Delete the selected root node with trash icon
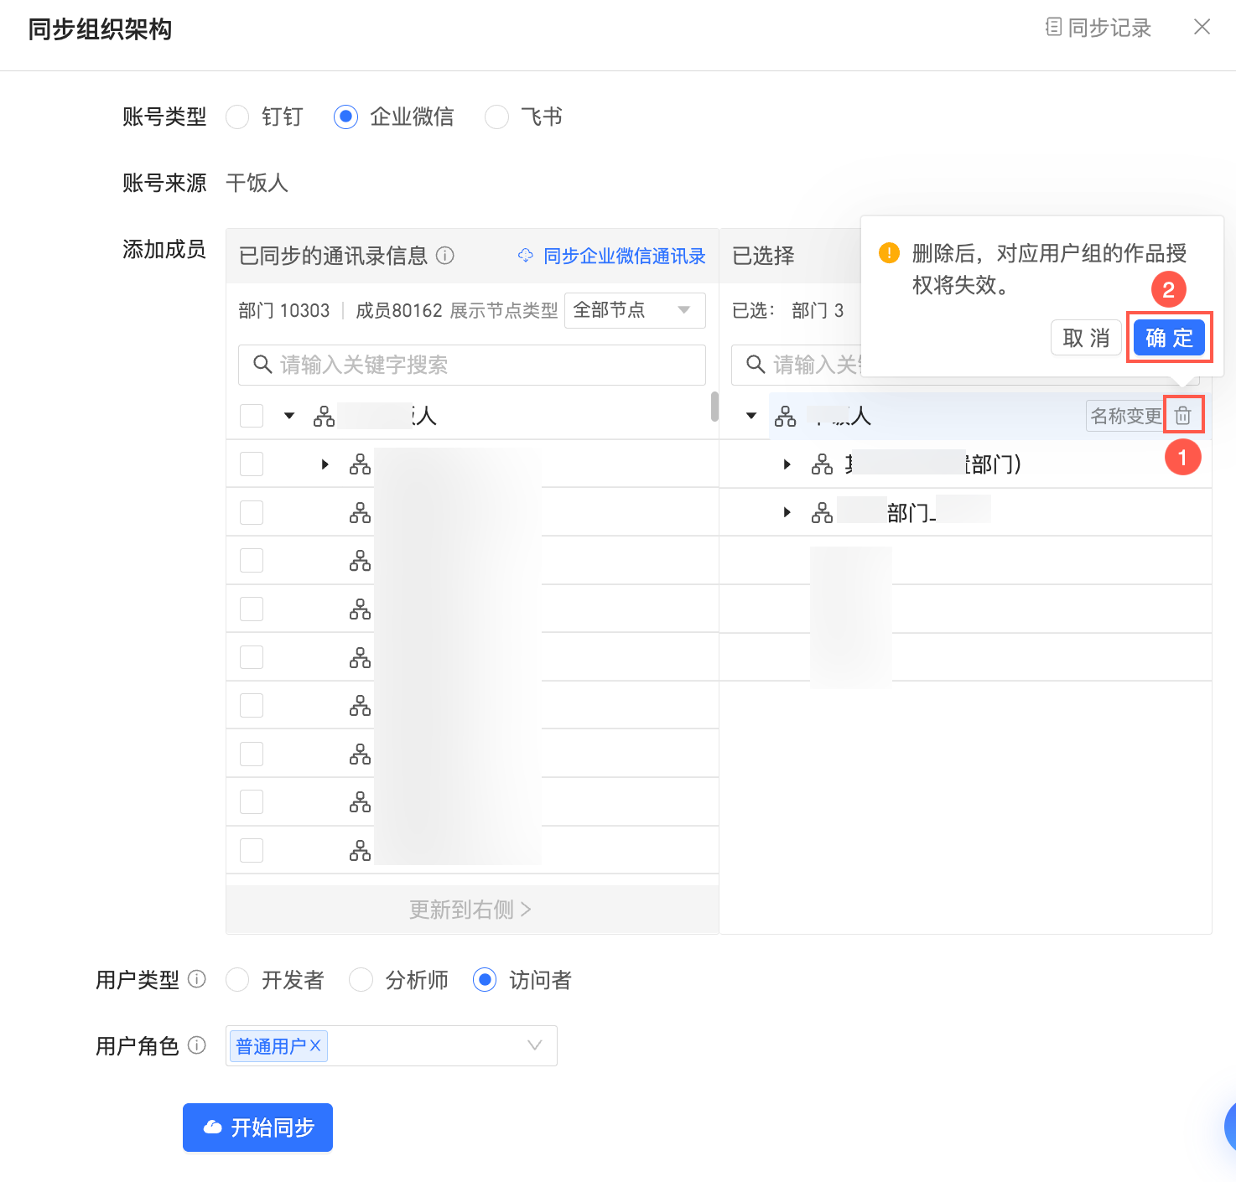Viewport: 1236px width, 1182px height. [x=1183, y=415]
